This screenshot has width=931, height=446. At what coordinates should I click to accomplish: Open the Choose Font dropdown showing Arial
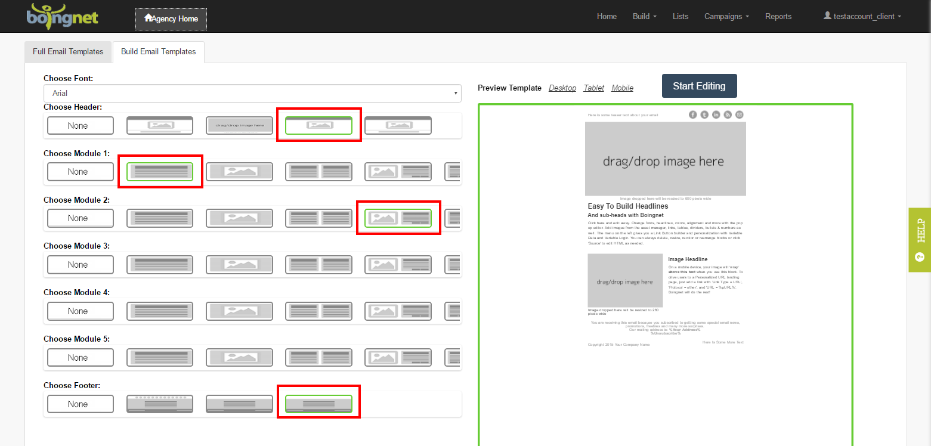point(252,93)
